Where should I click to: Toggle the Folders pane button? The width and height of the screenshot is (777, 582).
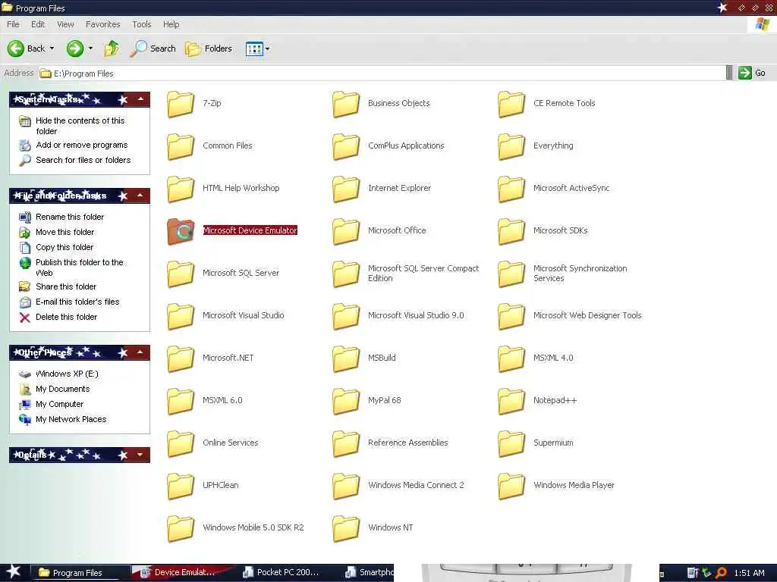point(209,48)
